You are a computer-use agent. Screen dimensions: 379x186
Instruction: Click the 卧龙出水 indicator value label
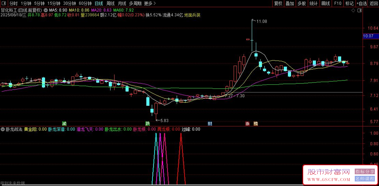coord(118,129)
